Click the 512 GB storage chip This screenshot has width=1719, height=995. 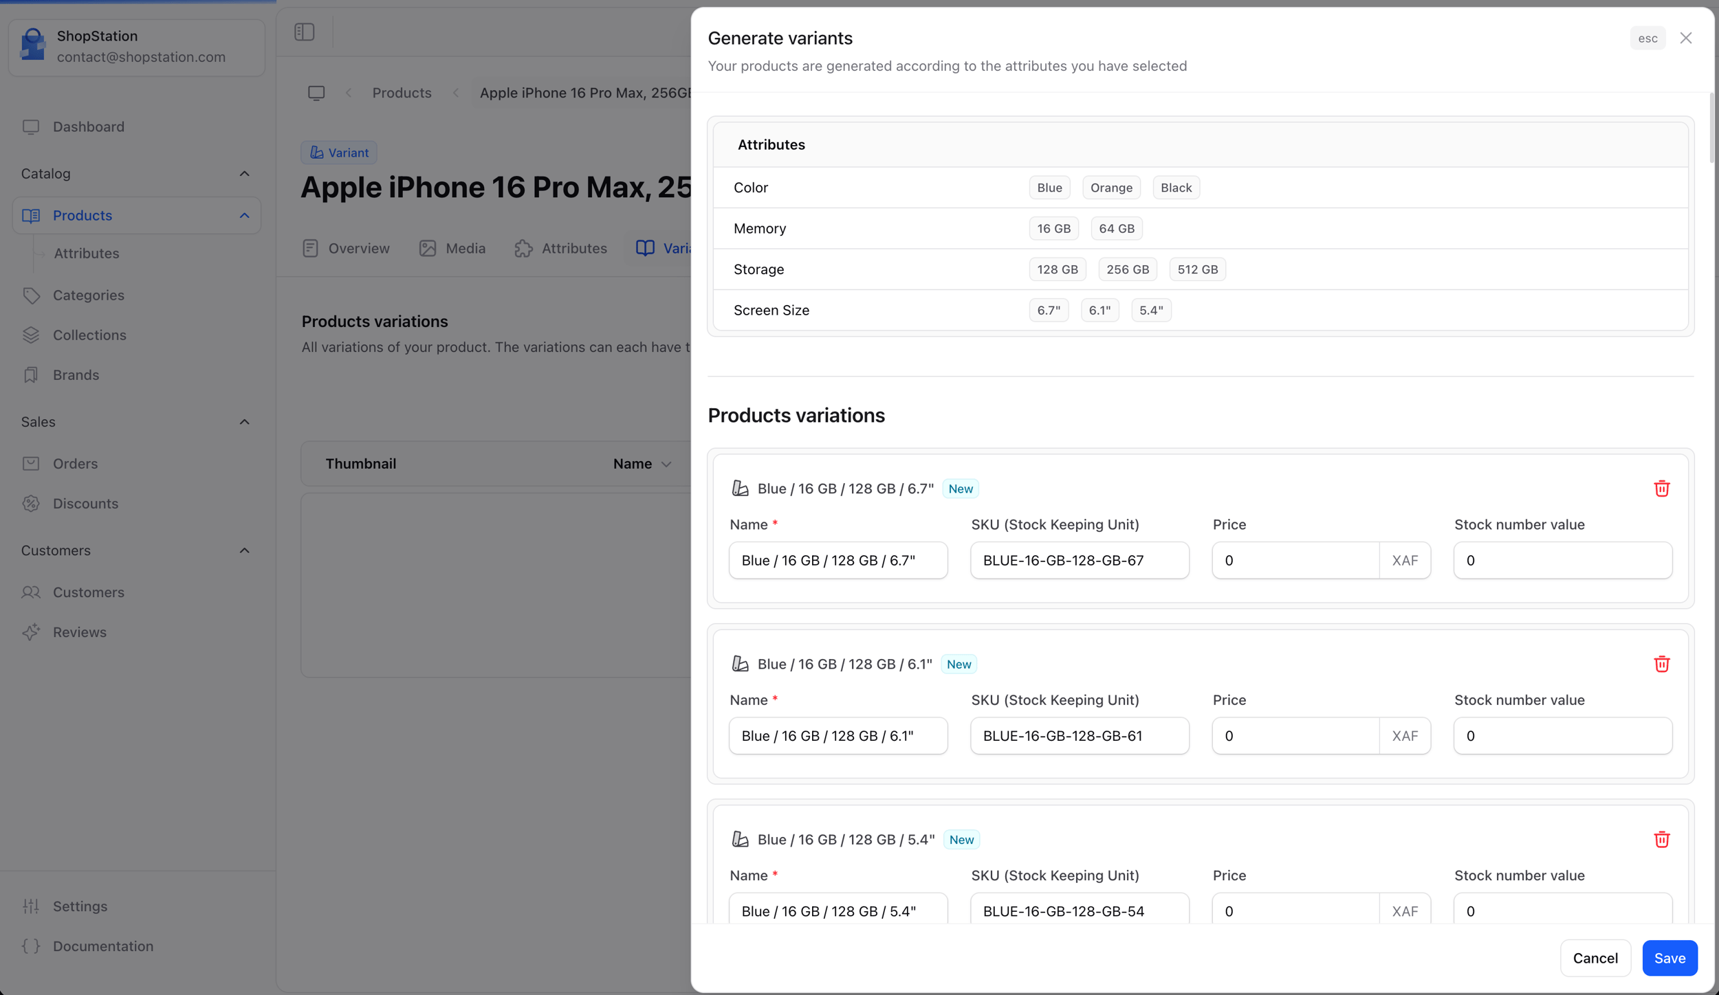pos(1197,269)
